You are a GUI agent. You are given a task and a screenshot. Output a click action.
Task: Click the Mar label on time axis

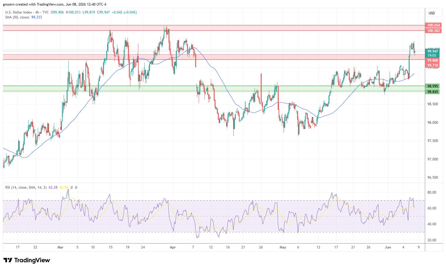tap(60, 247)
